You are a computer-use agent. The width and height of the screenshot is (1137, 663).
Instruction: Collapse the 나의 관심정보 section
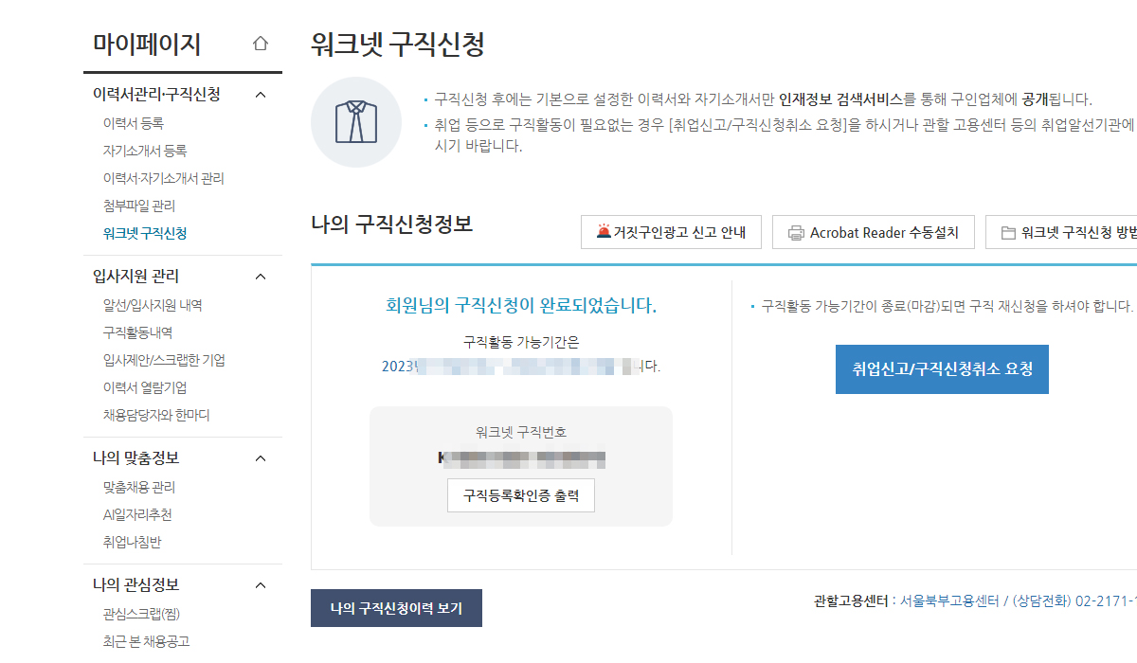pos(262,585)
